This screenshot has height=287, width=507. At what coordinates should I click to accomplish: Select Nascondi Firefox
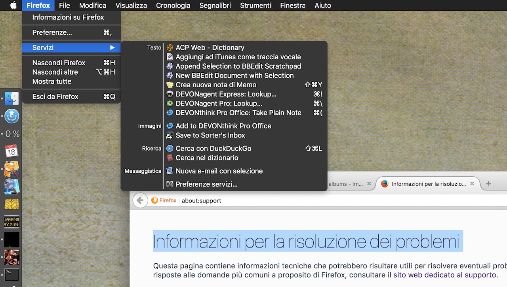coord(71,63)
